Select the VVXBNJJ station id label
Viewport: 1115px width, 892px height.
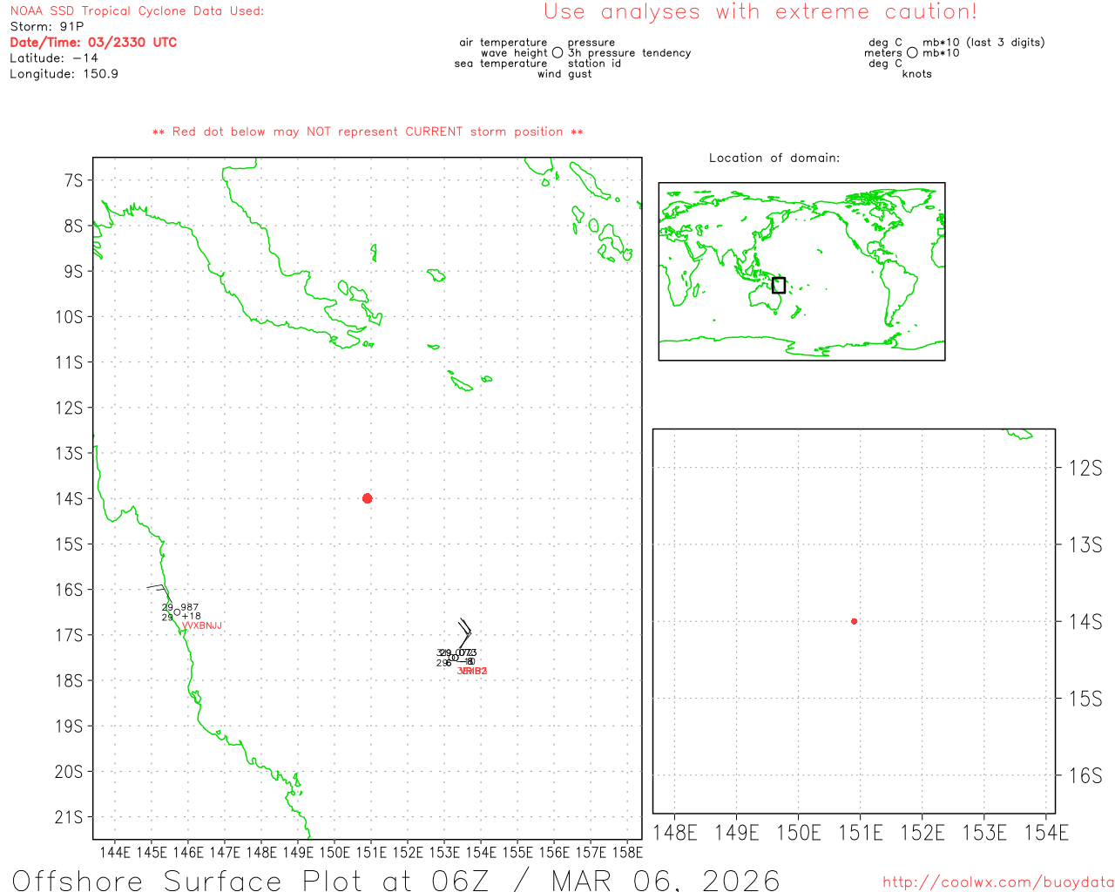(x=202, y=625)
